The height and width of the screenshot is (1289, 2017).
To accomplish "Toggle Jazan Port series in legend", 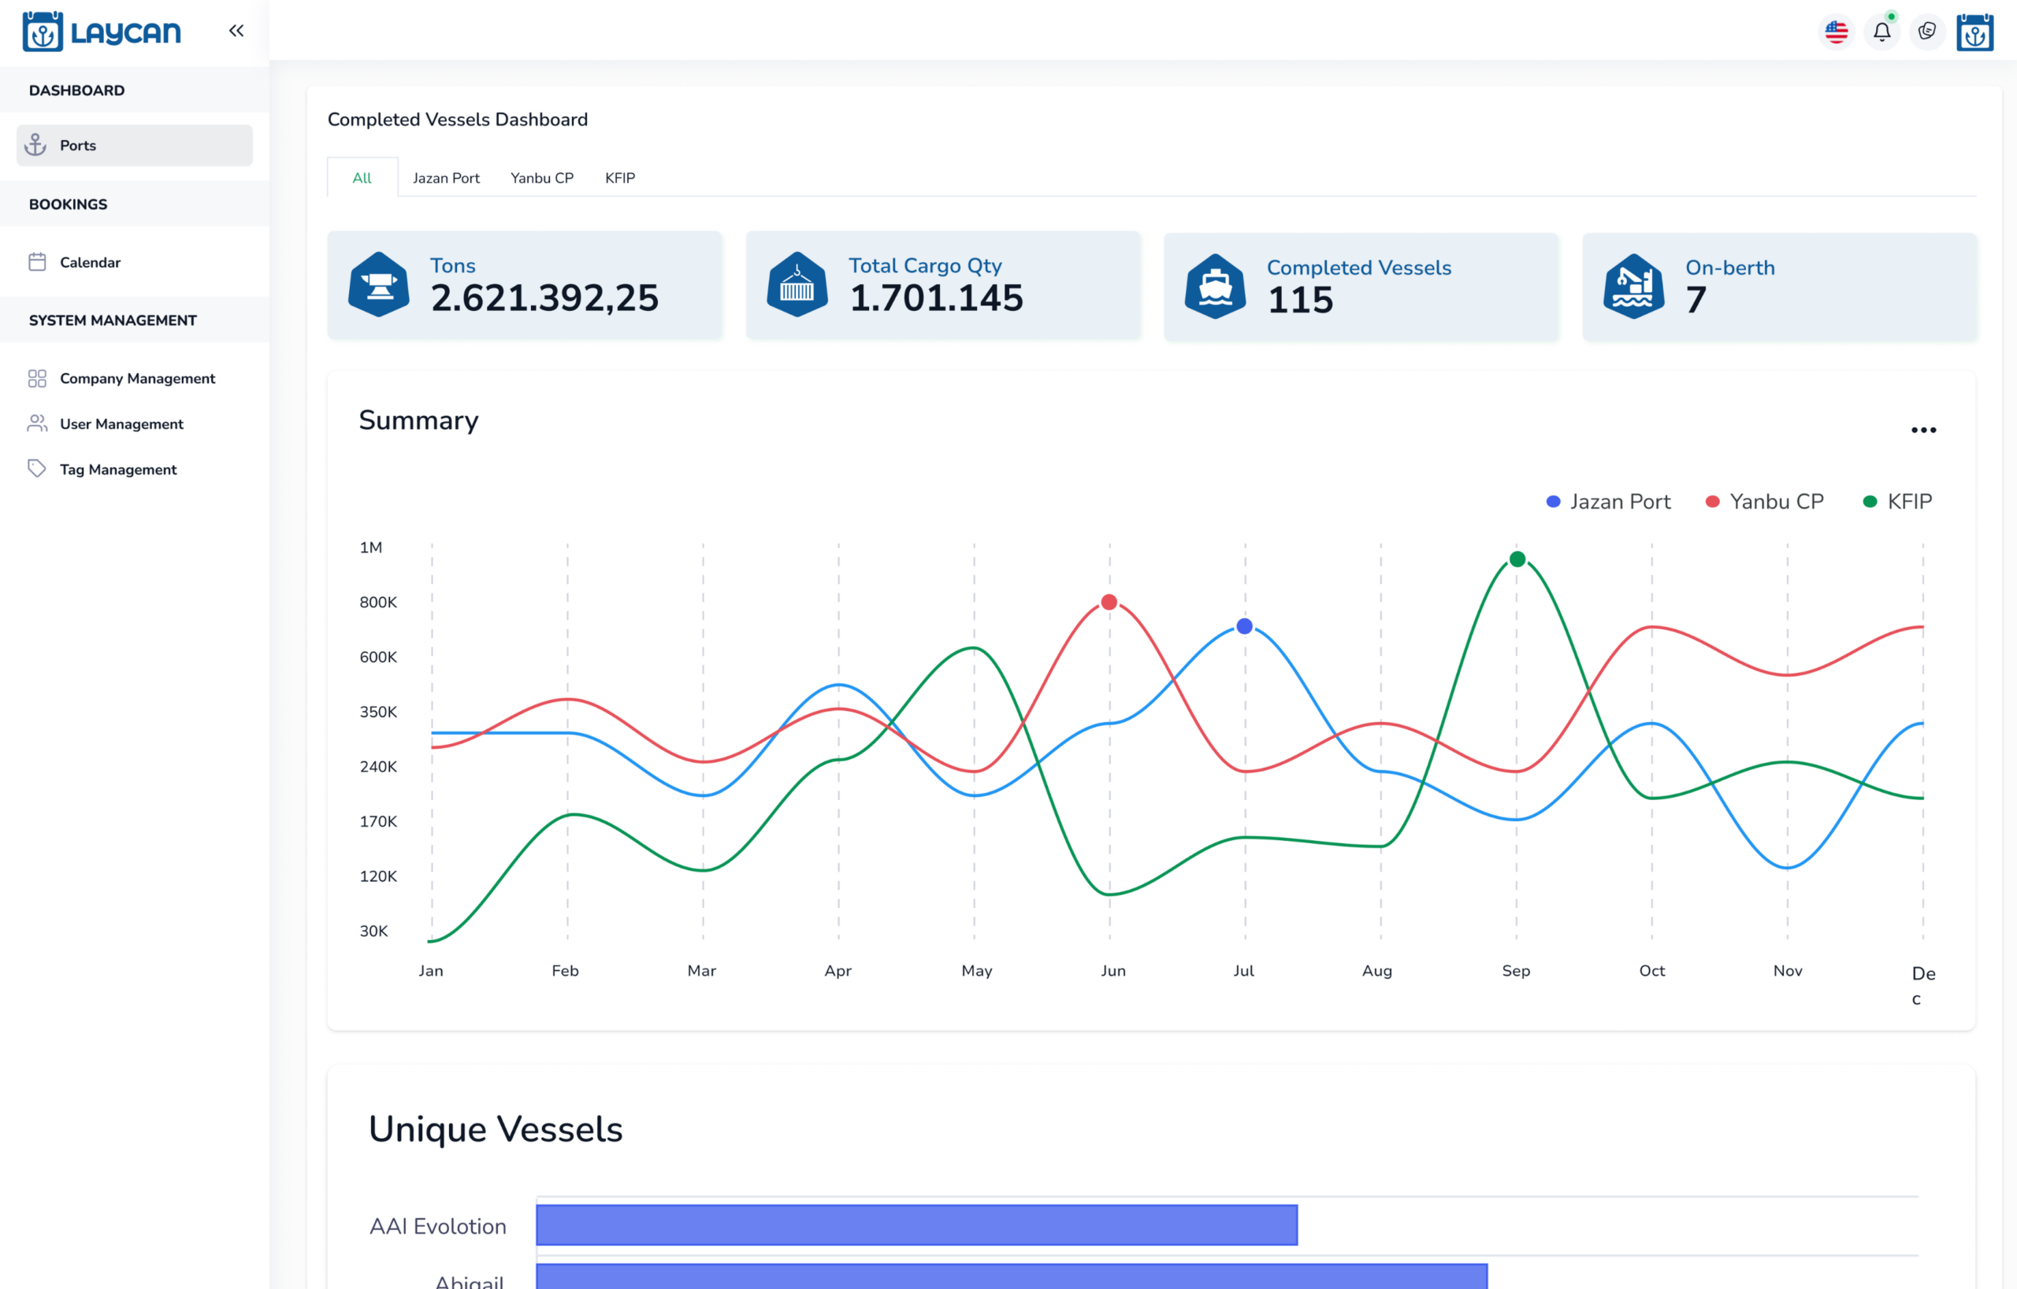I will click(1607, 502).
